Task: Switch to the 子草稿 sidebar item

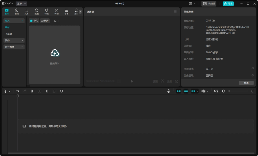Action: pyautogui.click(x=9, y=34)
